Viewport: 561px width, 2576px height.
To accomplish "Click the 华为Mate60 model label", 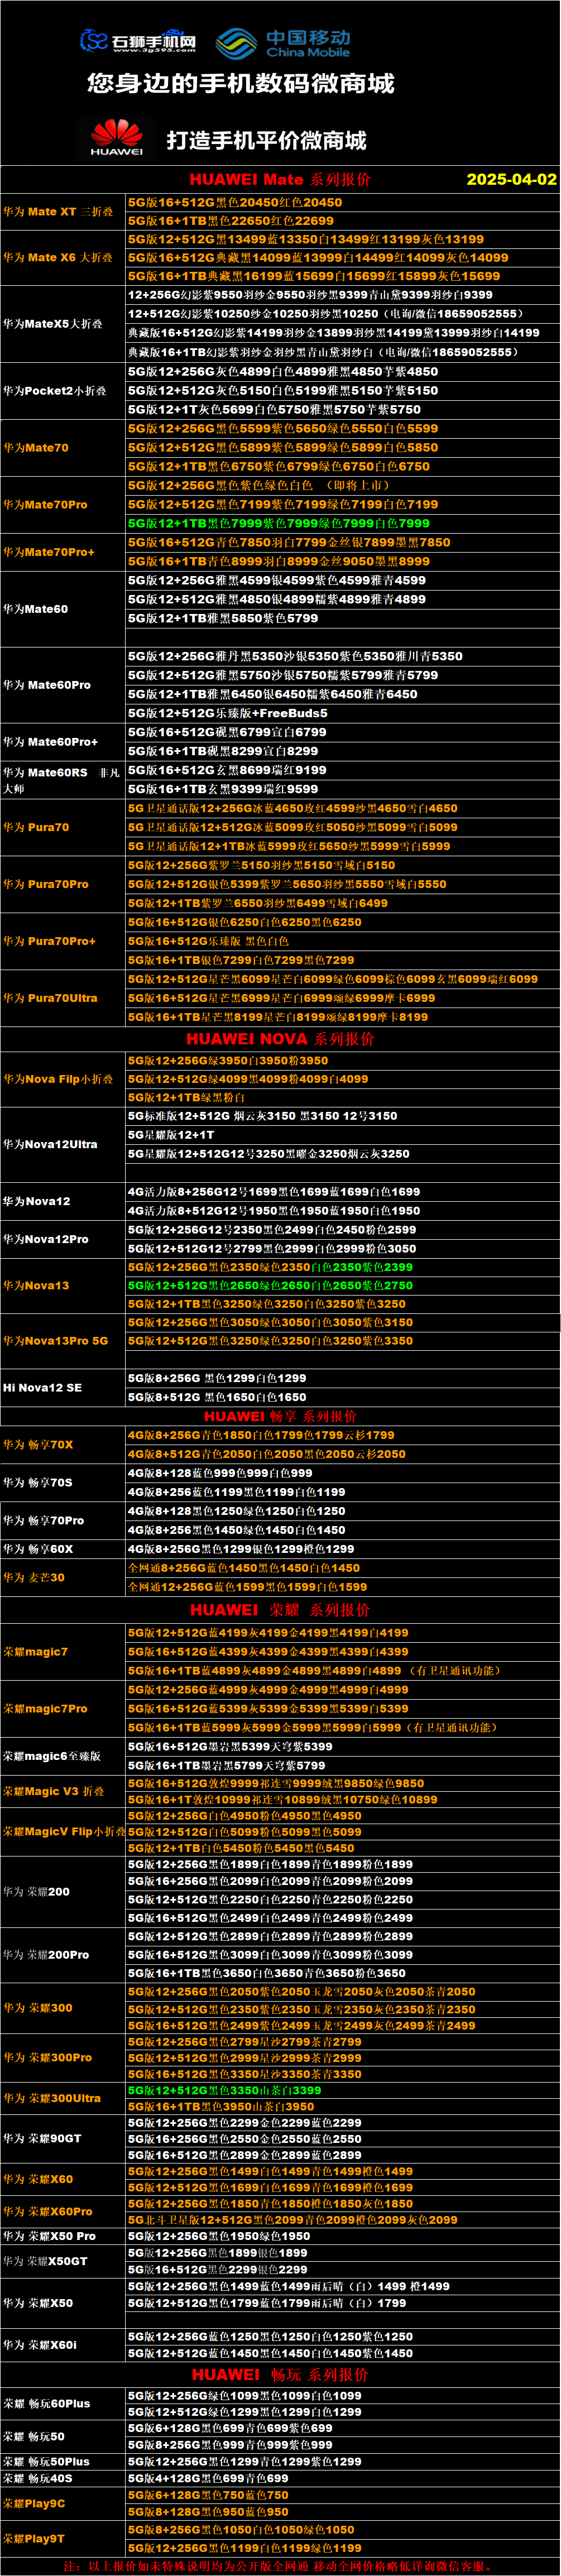I will pyautogui.click(x=36, y=609).
